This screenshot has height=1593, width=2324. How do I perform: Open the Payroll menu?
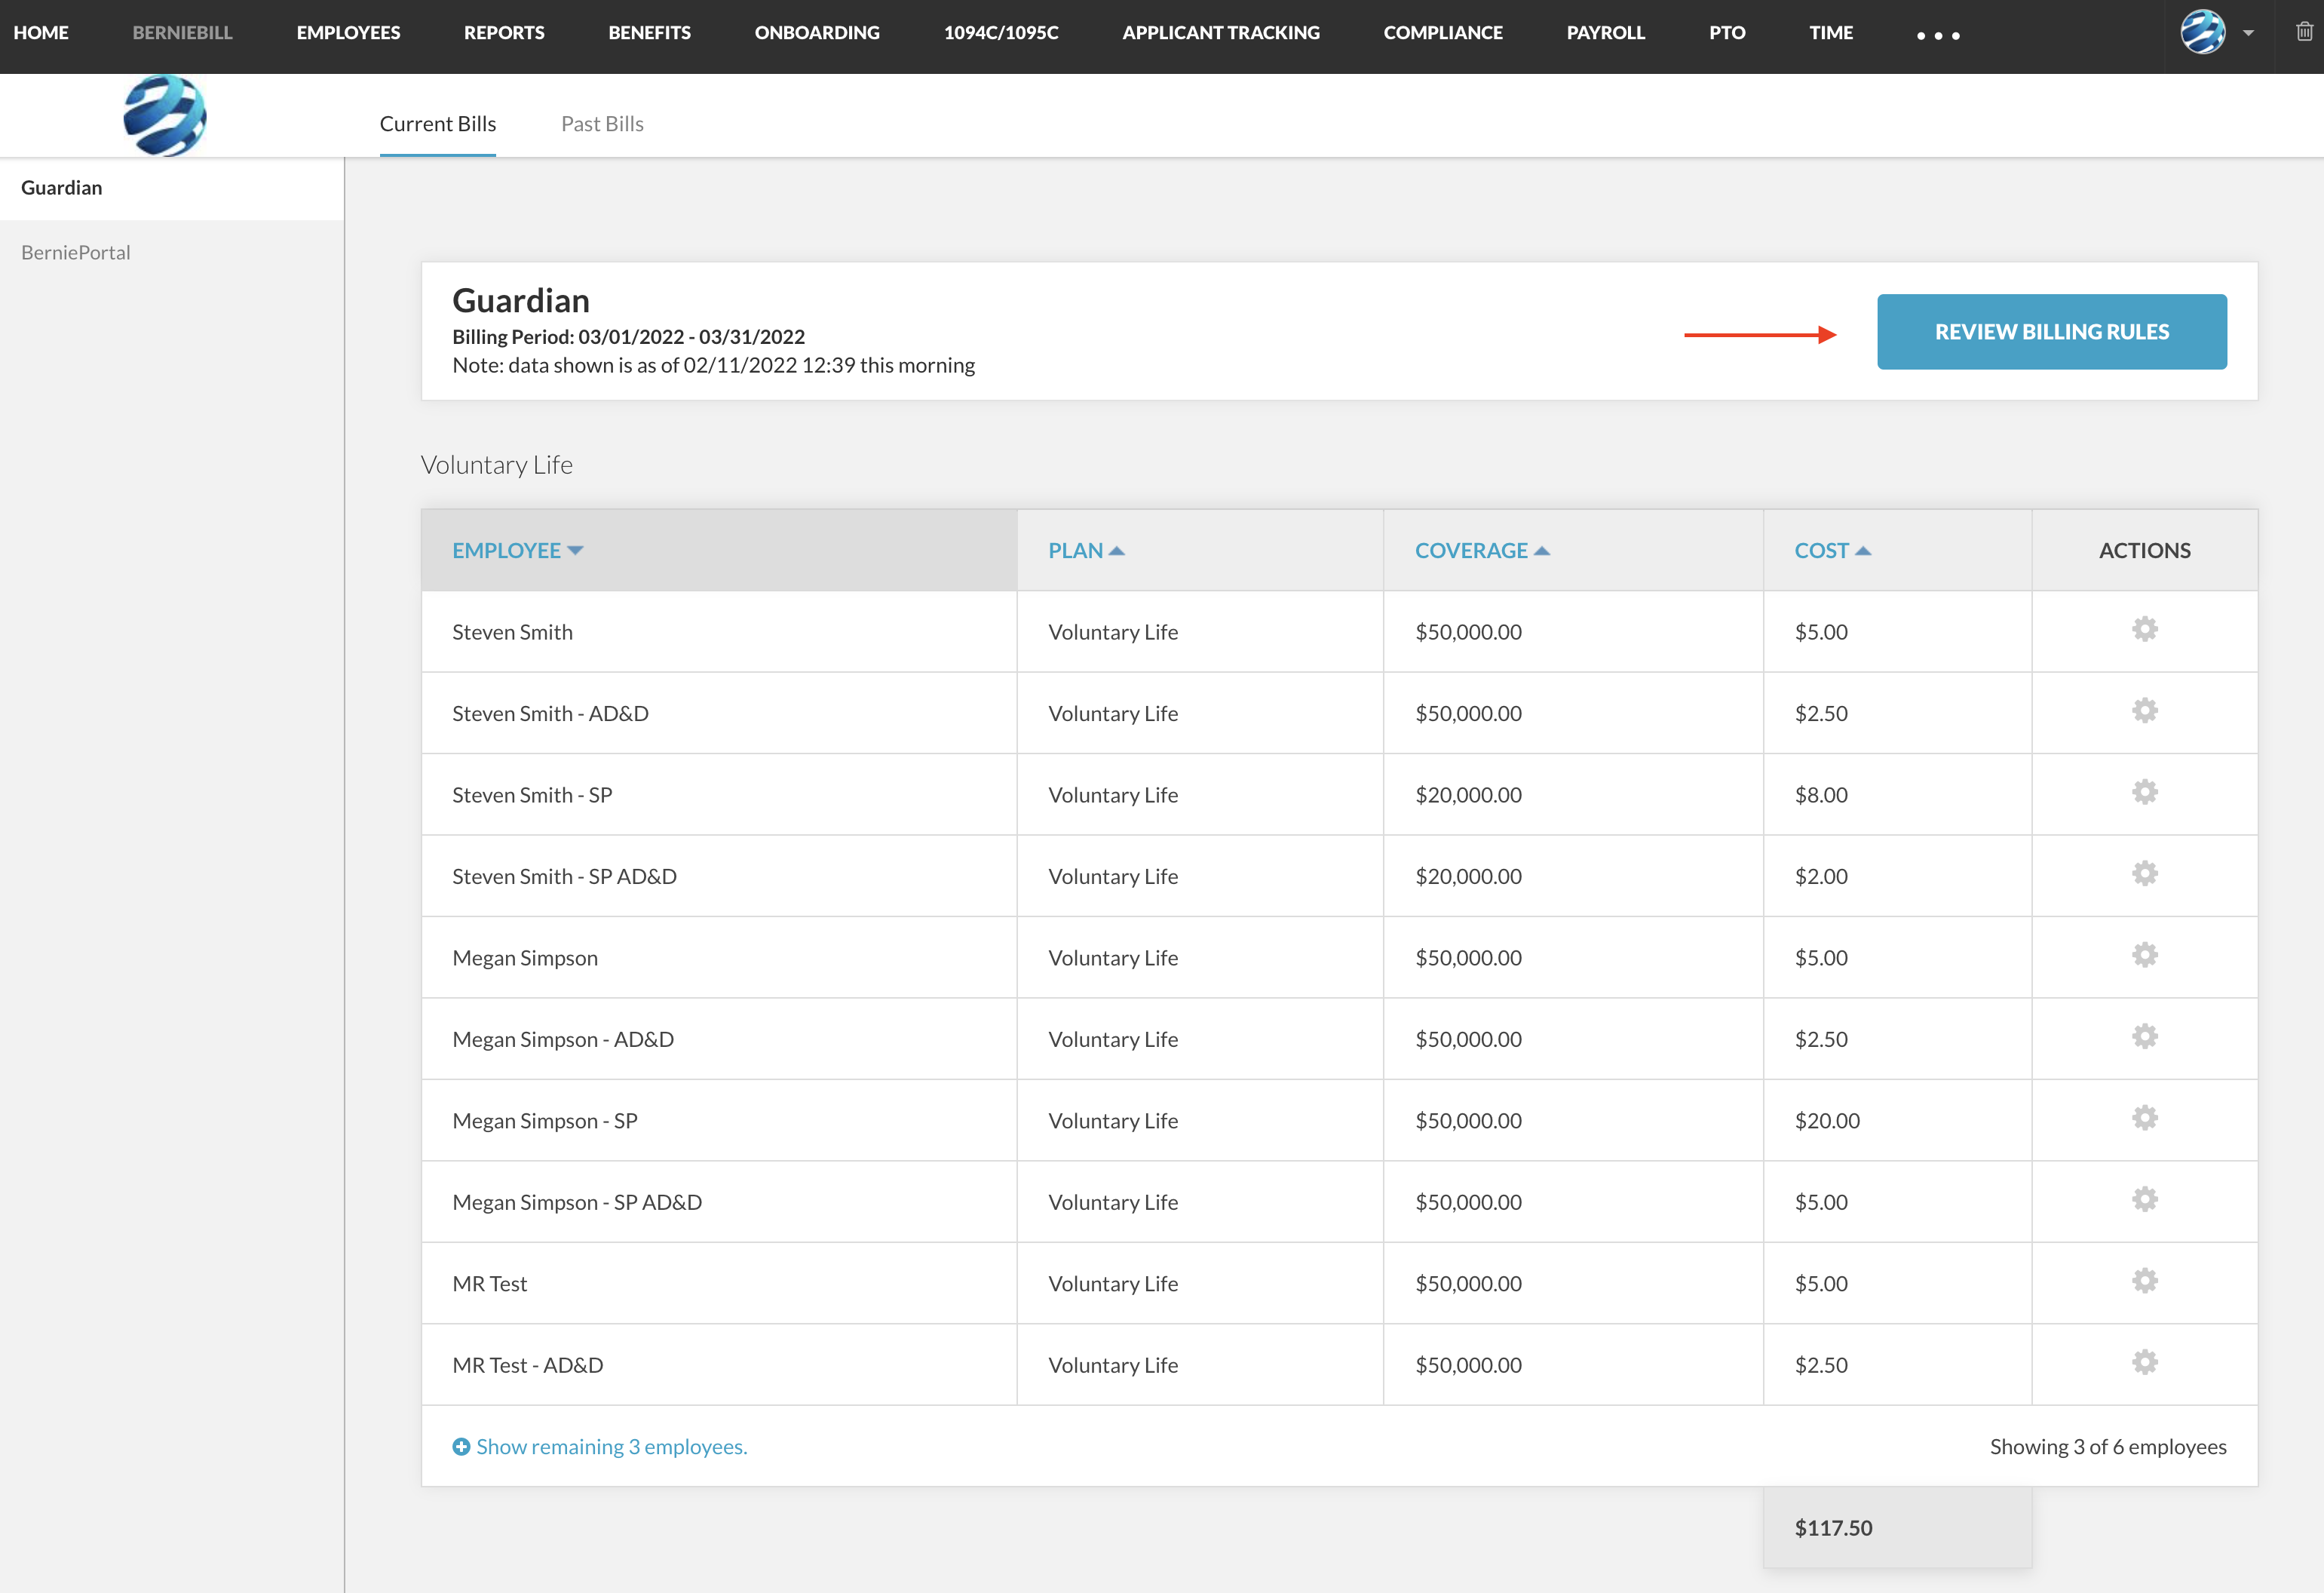[x=1605, y=33]
